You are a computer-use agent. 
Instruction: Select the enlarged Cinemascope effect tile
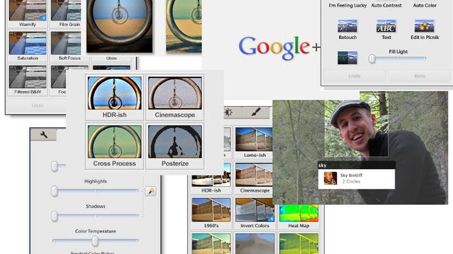click(x=175, y=97)
